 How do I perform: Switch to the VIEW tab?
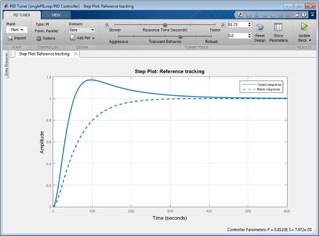(56, 15)
